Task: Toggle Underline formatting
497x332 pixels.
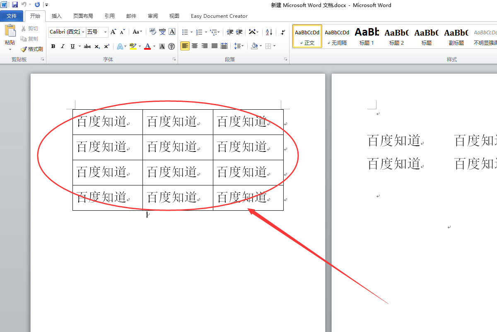Action: tap(72, 46)
